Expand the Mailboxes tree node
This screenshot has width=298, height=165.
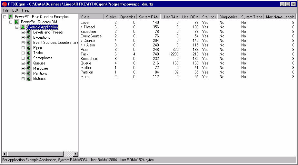point(23,68)
